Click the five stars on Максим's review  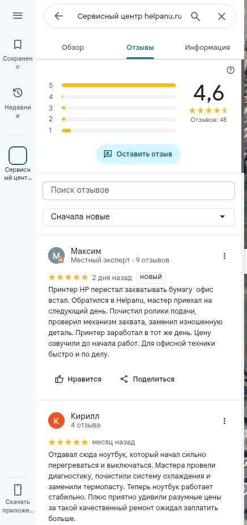coord(69,277)
